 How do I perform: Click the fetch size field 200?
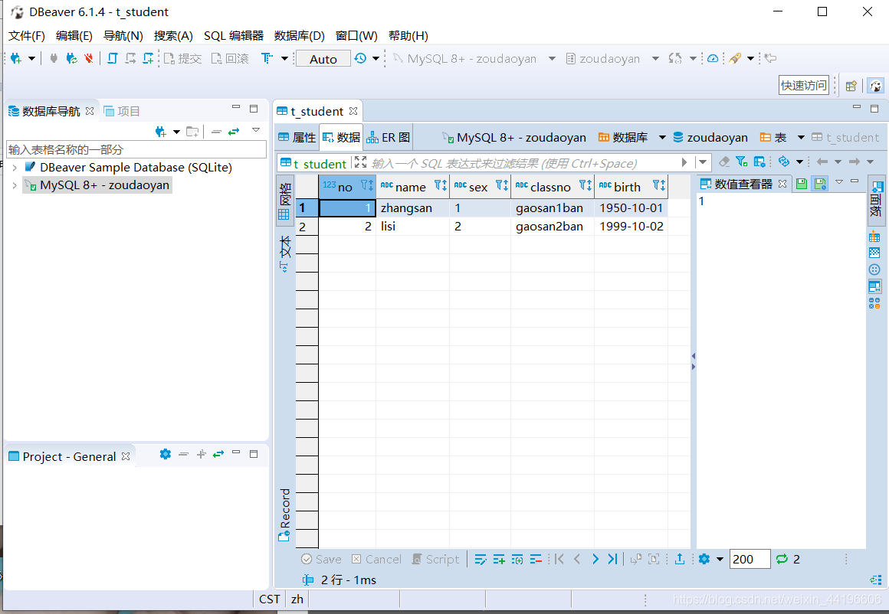tap(750, 559)
